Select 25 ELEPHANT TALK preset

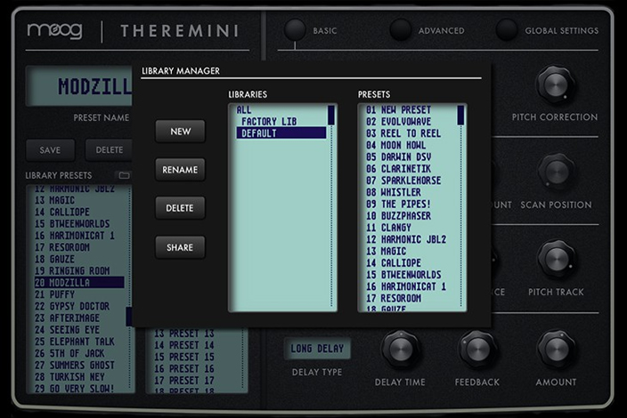[79, 342]
